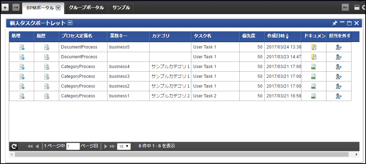Click the カテゴリ column header

point(170,36)
